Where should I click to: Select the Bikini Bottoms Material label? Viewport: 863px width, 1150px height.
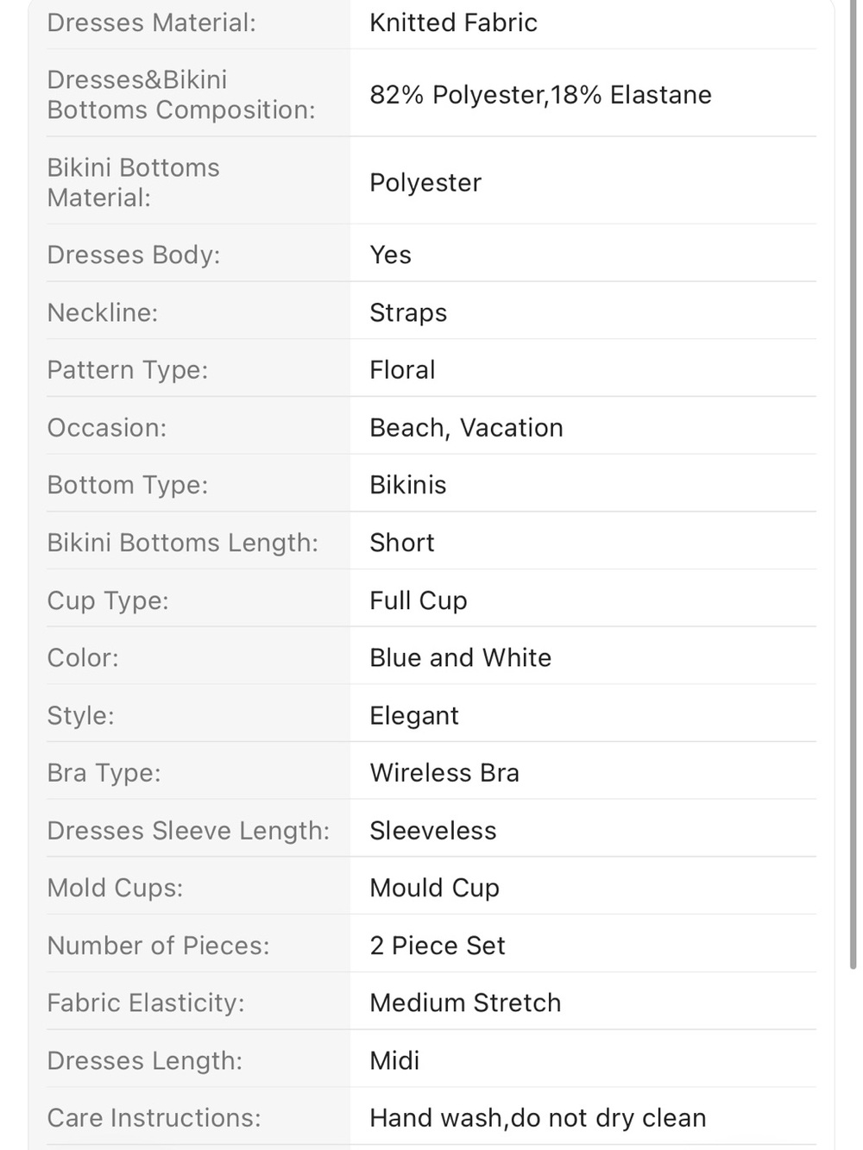[134, 182]
